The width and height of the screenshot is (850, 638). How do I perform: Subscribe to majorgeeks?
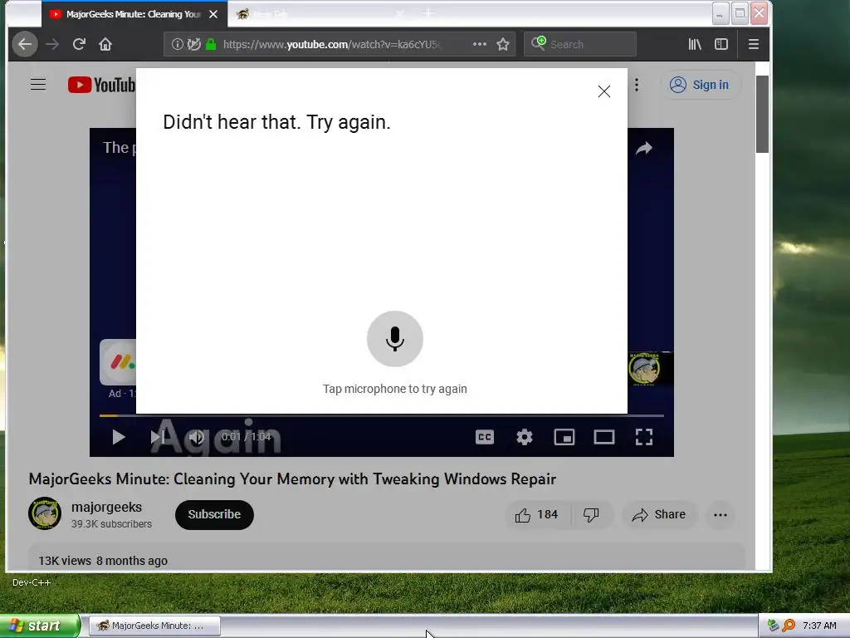point(214,514)
